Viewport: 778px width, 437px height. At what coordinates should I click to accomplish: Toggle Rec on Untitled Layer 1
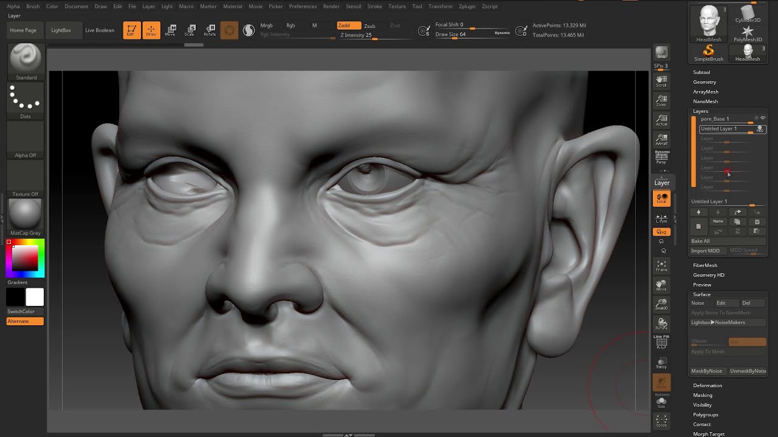pyautogui.click(x=760, y=129)
